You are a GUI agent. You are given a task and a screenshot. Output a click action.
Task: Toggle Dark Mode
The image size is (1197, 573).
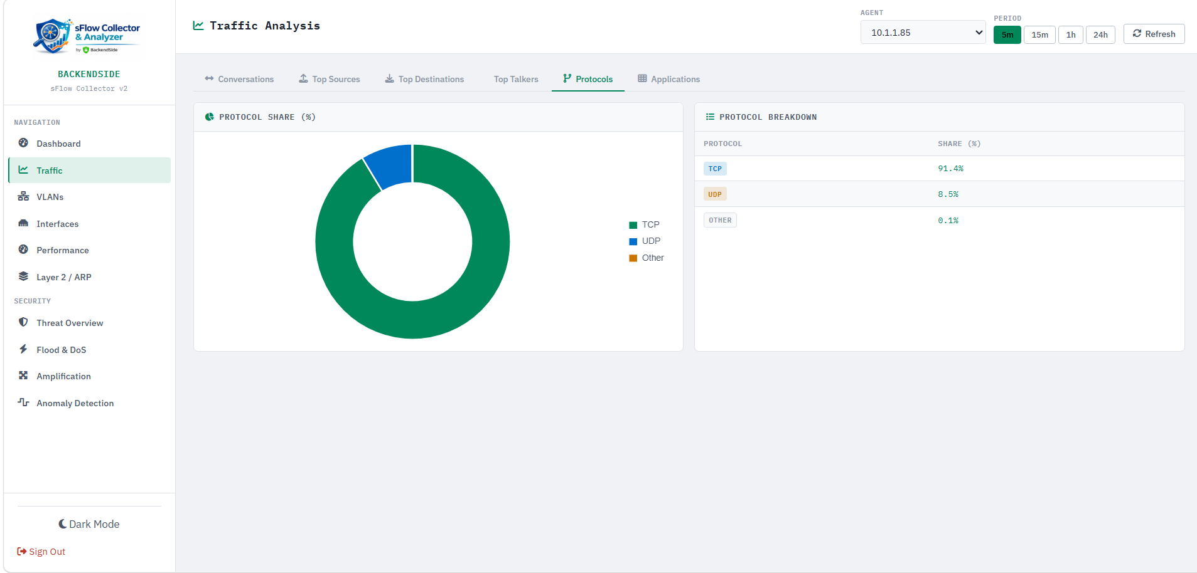click(x=89, y=524)
